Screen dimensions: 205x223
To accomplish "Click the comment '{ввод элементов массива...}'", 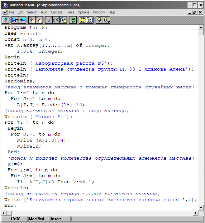I will click(x=99, y=87).
